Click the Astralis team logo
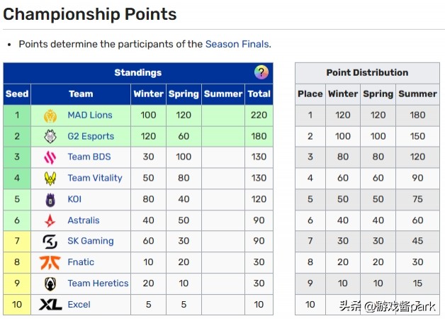 coord(50,220)
